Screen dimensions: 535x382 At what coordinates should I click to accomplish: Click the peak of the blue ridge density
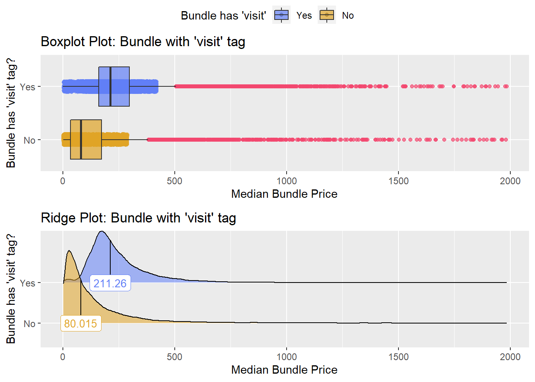[x=102, y=232]
